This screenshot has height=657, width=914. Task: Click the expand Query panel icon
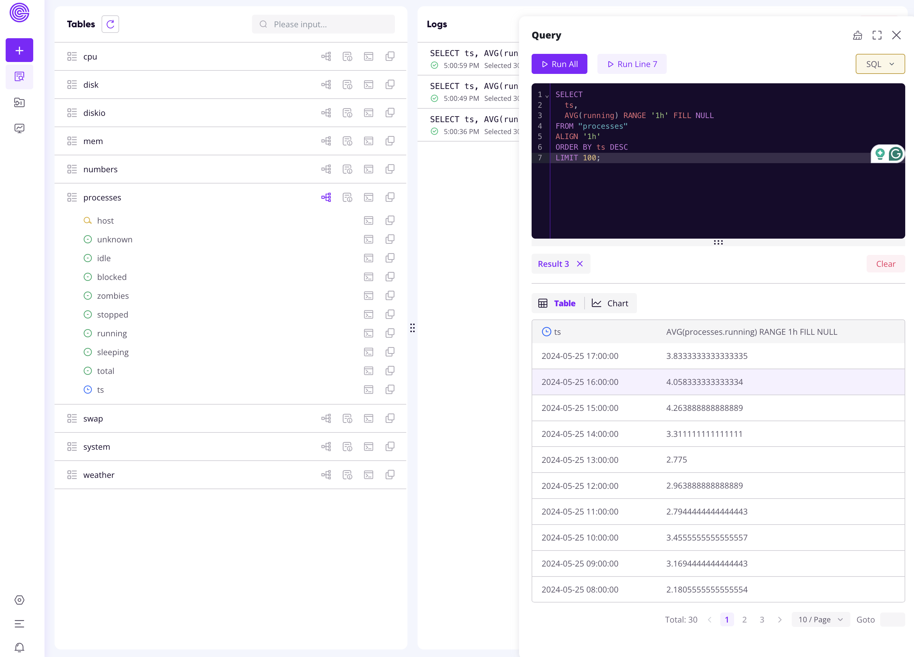coord(877,35)
